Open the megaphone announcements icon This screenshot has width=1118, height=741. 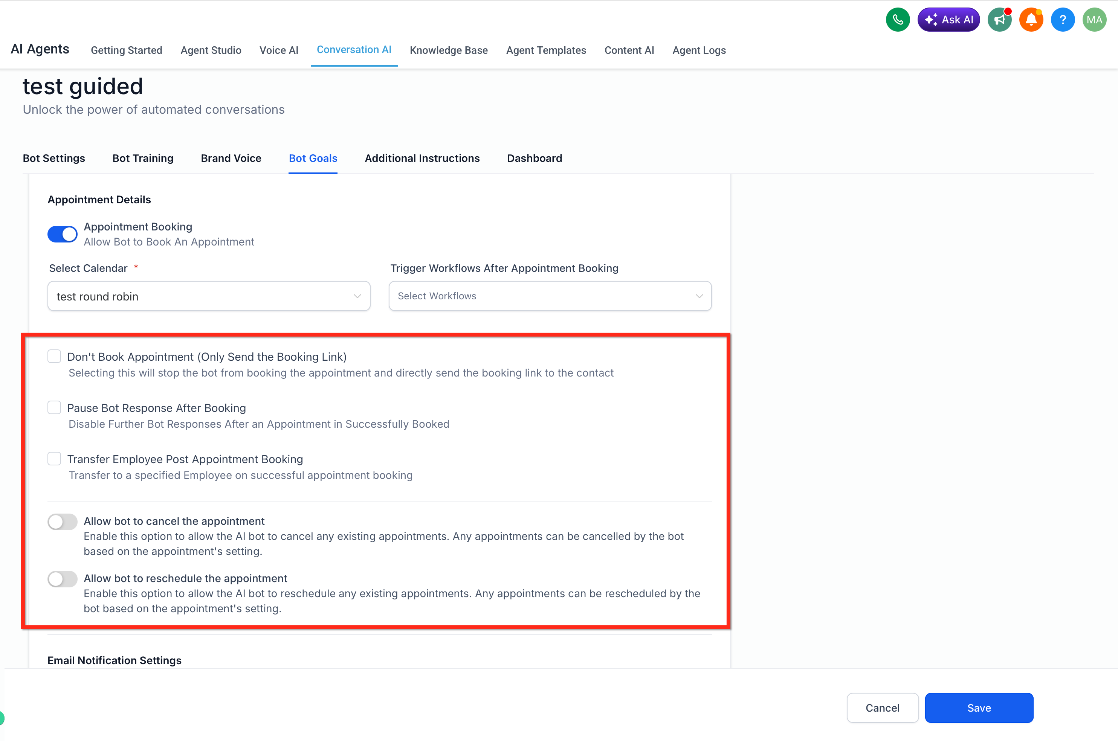pos(999,20)
